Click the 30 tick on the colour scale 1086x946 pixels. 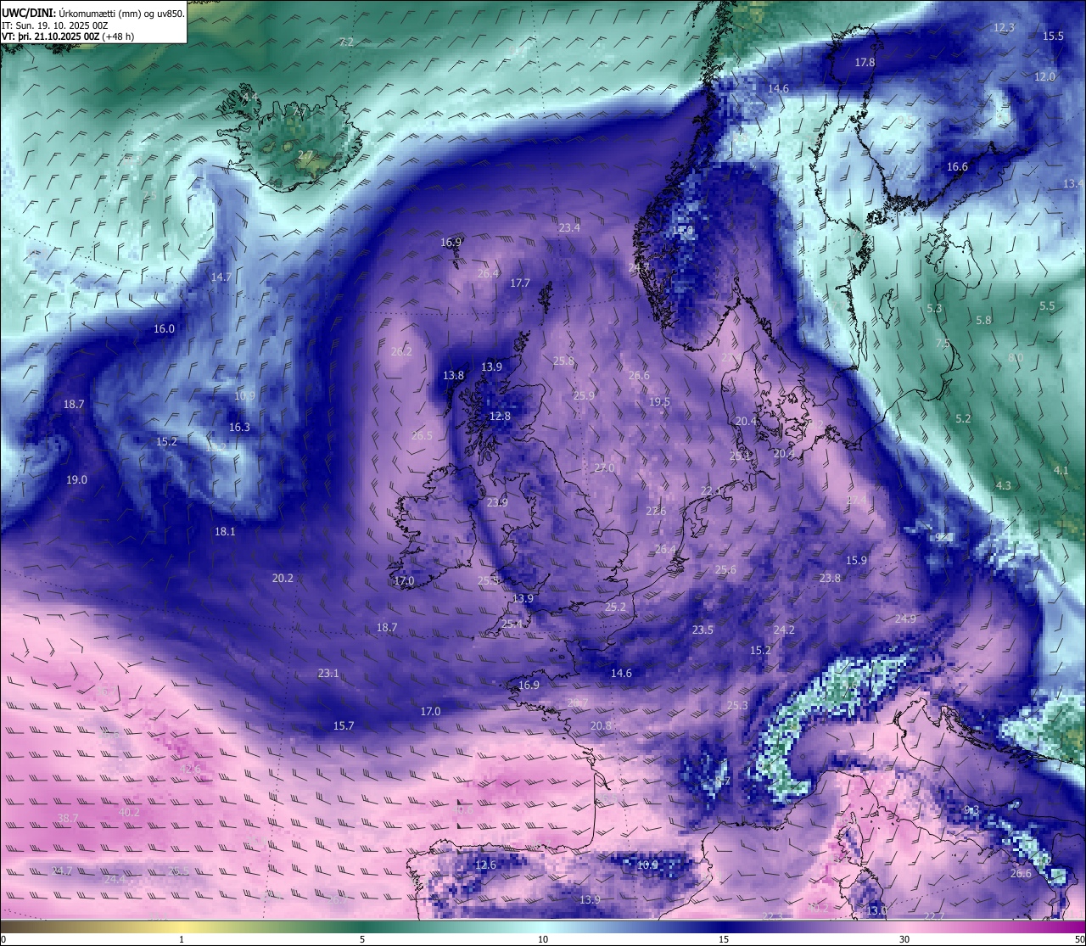(x=904, y=939)
